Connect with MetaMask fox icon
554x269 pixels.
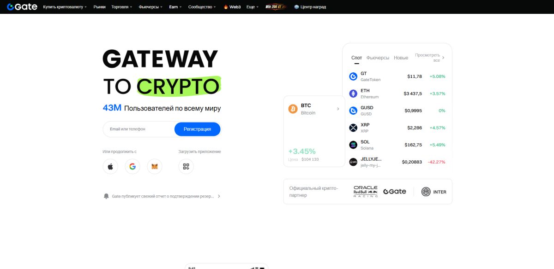(155, 166)
